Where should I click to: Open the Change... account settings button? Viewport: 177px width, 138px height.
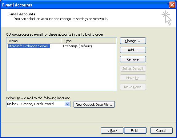click(x=133, y=41)
